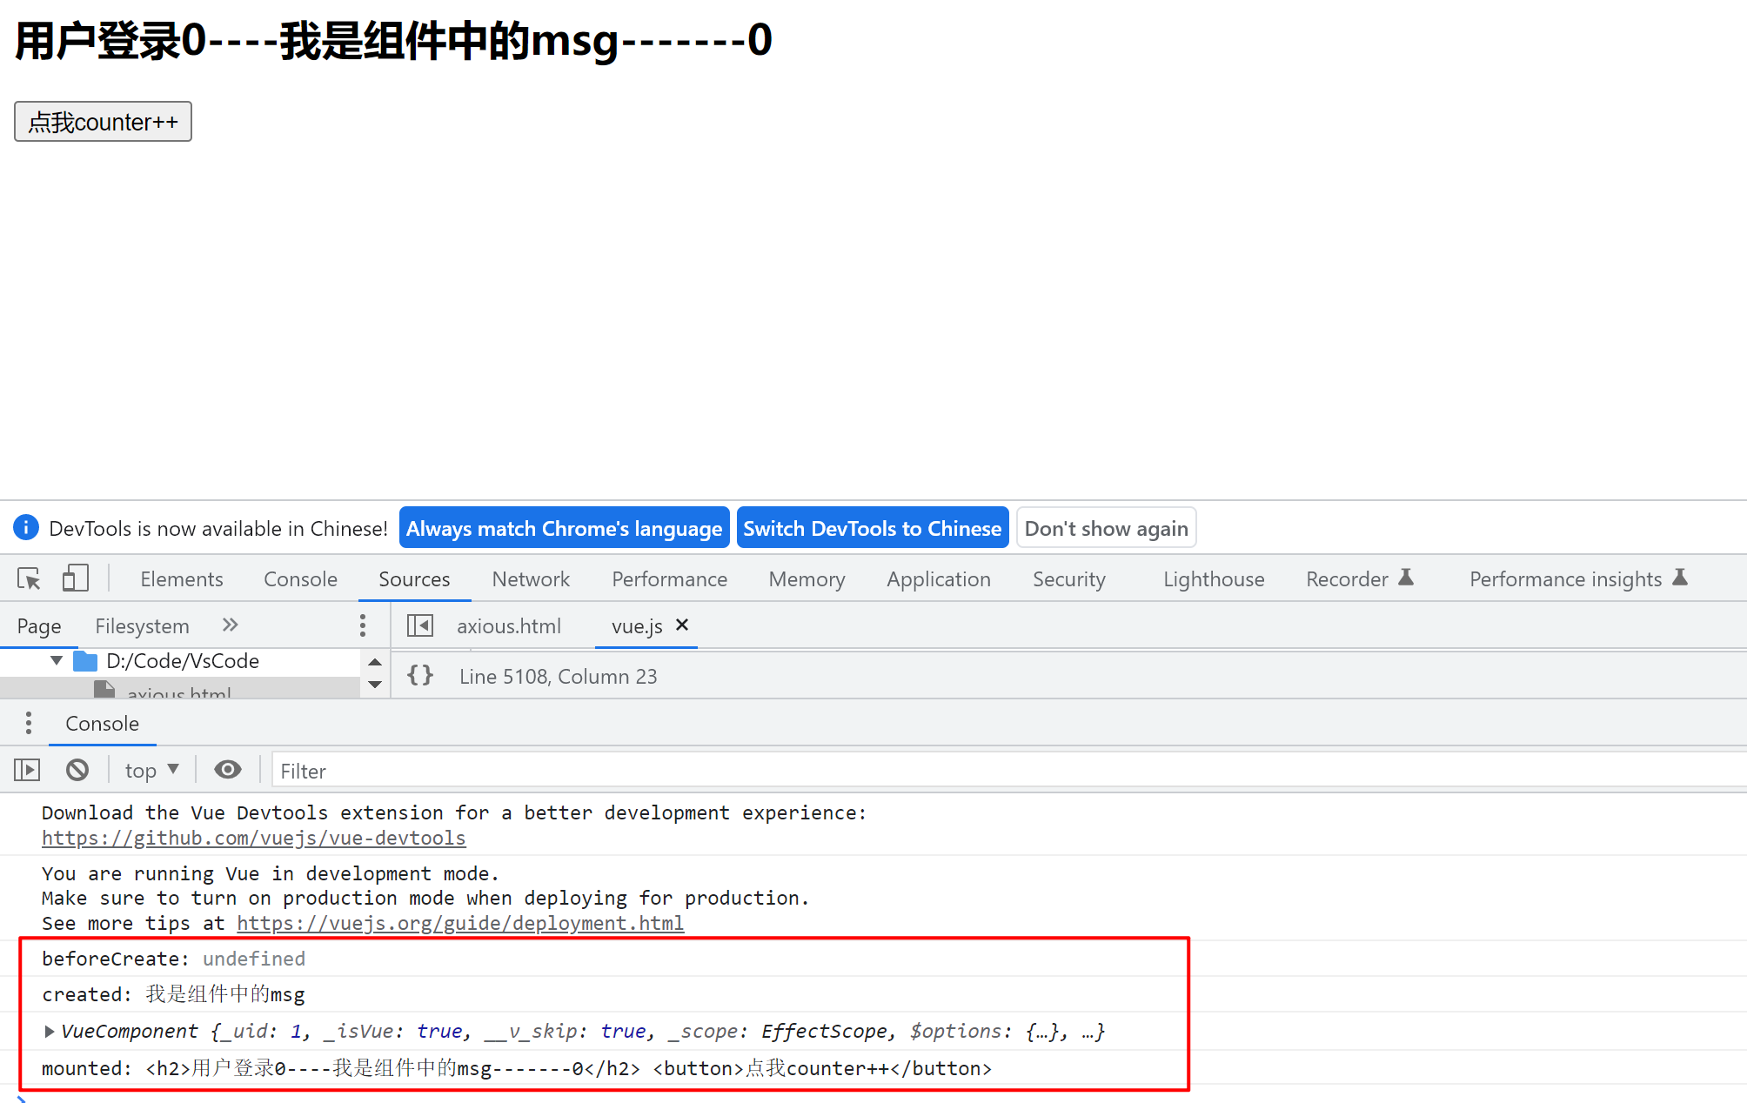Open the Lighthouse tab
Screen dimensions: 1747x1103
coord(1214,579)
